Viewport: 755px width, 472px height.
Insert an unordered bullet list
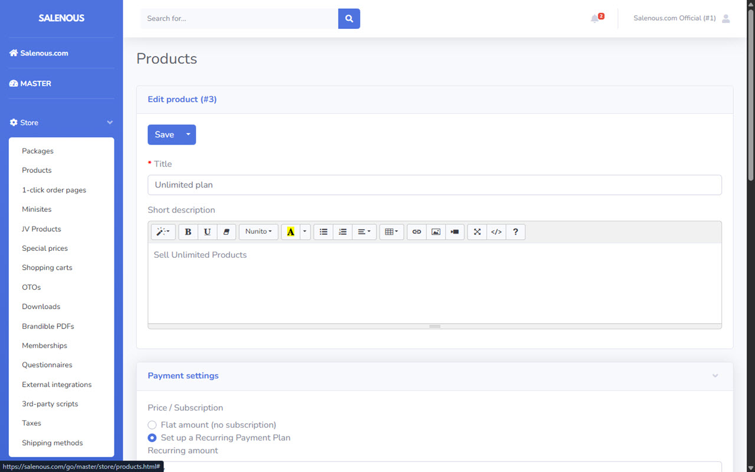323,232
